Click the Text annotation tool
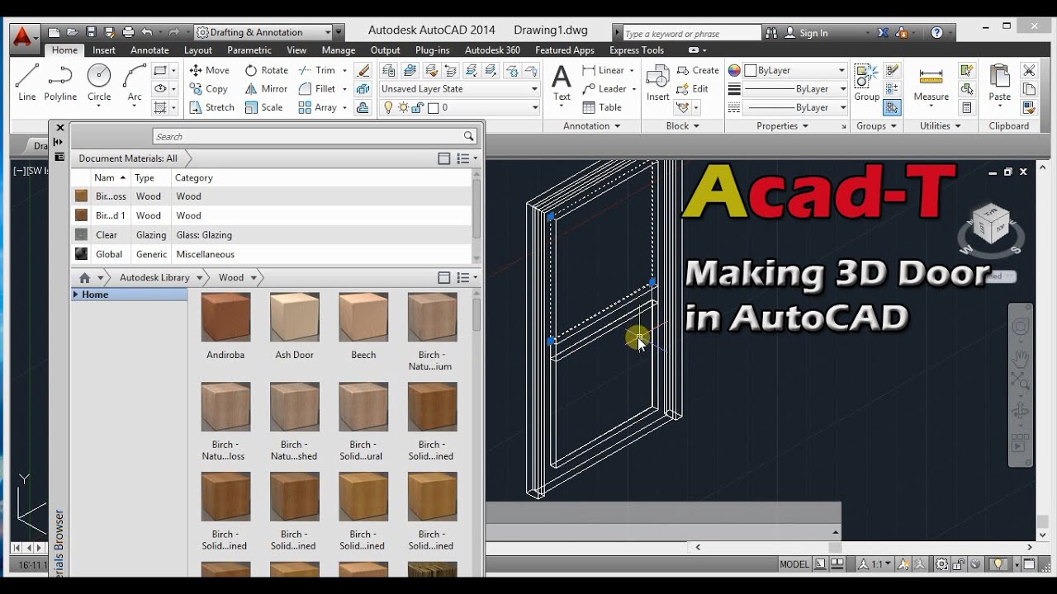The width and height of the screenshot is (1057, 594). pos(562,82)
